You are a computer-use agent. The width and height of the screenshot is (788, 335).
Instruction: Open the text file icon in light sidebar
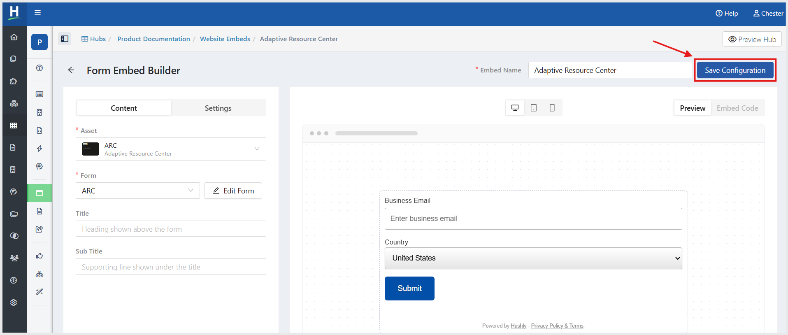pos(40,211)
